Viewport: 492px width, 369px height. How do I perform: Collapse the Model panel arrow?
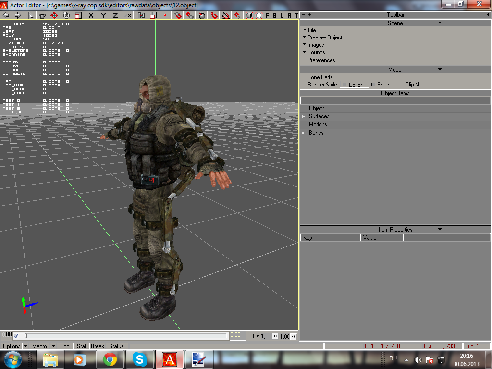pos(440,69)
